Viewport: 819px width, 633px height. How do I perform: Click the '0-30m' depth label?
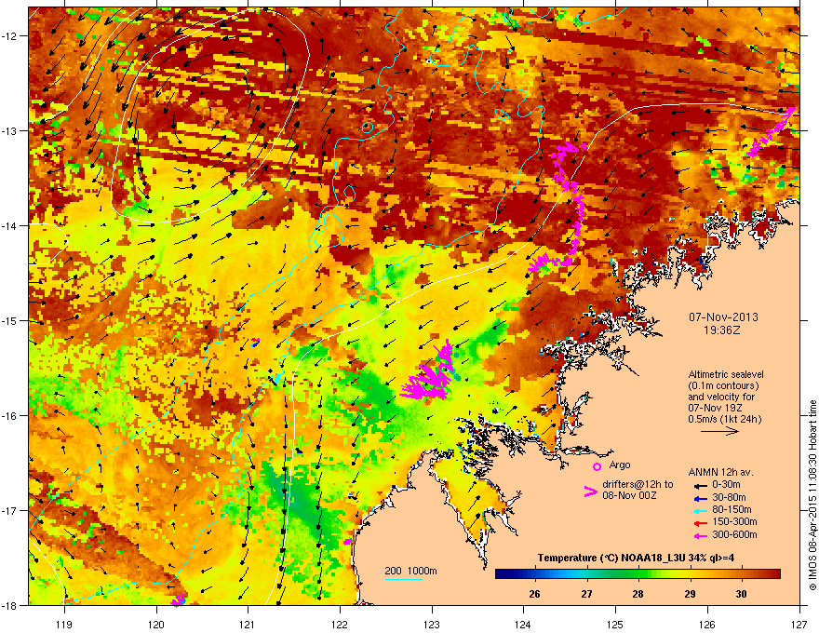click(x=726, y=485)
